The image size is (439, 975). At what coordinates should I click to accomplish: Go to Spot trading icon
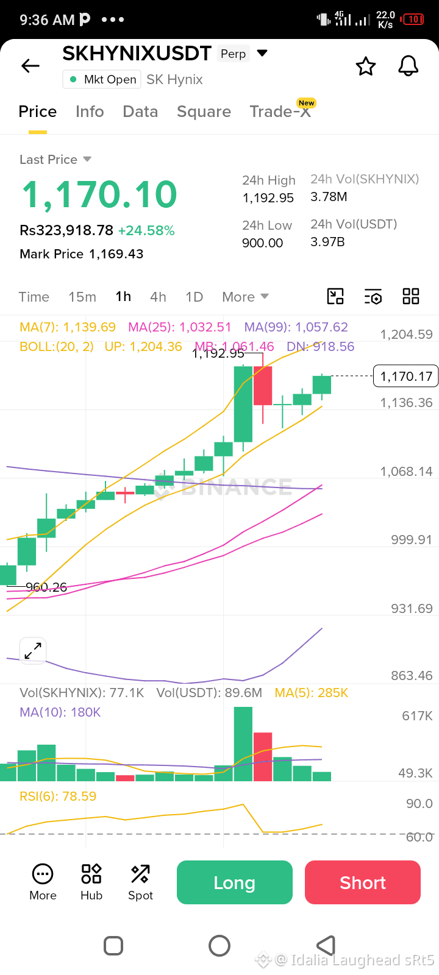140,882
